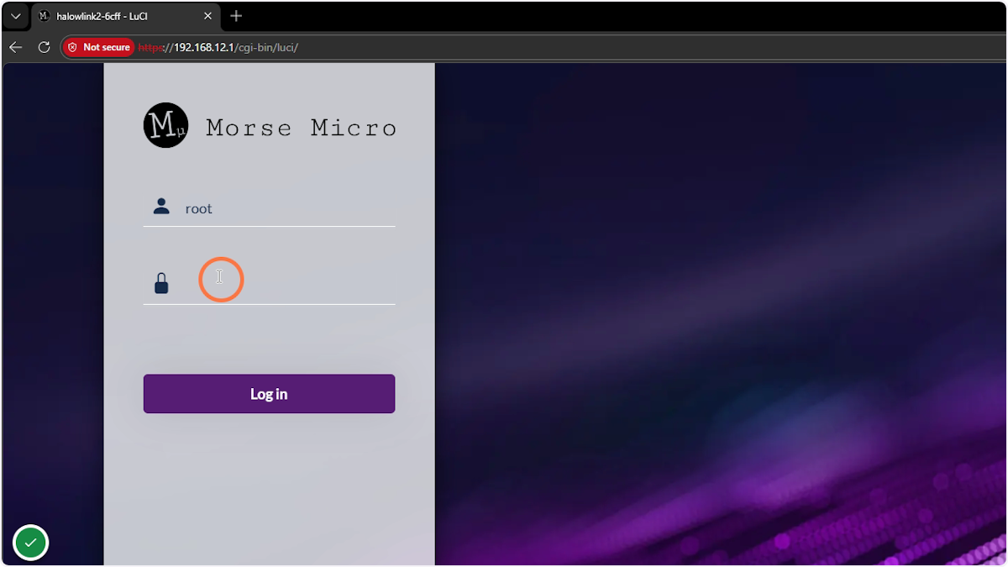Click the back navigation arrow

(x=15, y=47)
